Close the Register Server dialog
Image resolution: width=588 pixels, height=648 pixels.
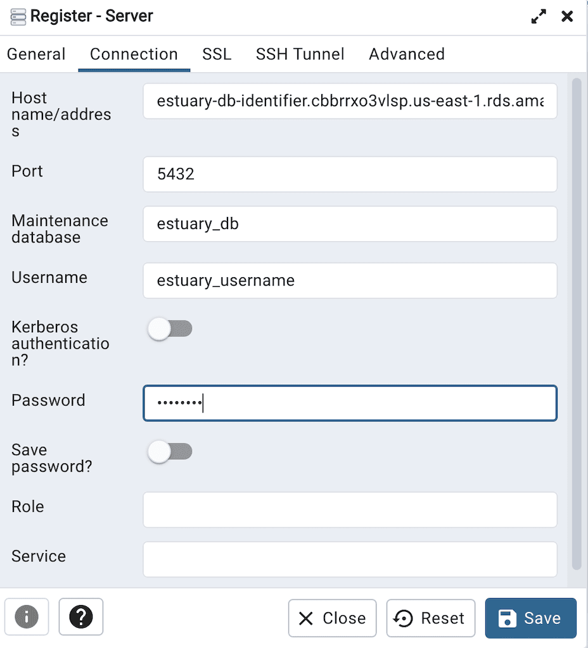(x=567, y=16)
